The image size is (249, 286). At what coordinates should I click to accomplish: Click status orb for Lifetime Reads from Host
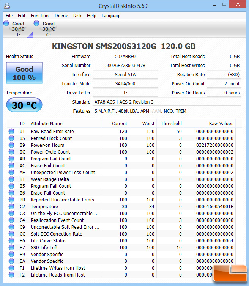pyautogui.click(x=11, y=275)
